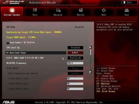The height and width of the screenshot is (104, 139).
Task: Click the F3: Shortcut hint
Action: point(103,83)
